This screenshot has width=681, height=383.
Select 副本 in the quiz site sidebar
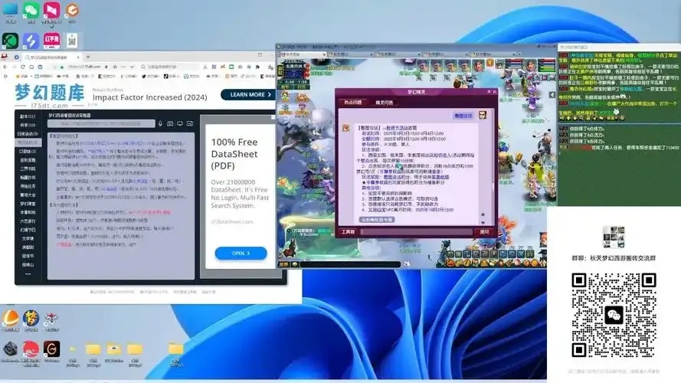pyautogui.click(x=28, y=116)
